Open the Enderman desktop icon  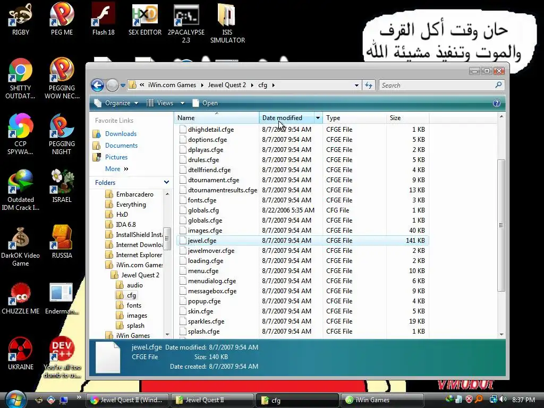(x=62, y=297)
